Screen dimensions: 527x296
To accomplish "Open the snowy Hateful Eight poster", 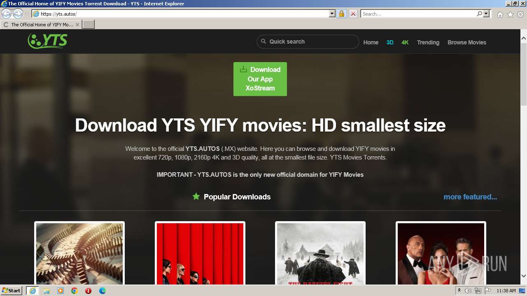I will tap(320, 253).
